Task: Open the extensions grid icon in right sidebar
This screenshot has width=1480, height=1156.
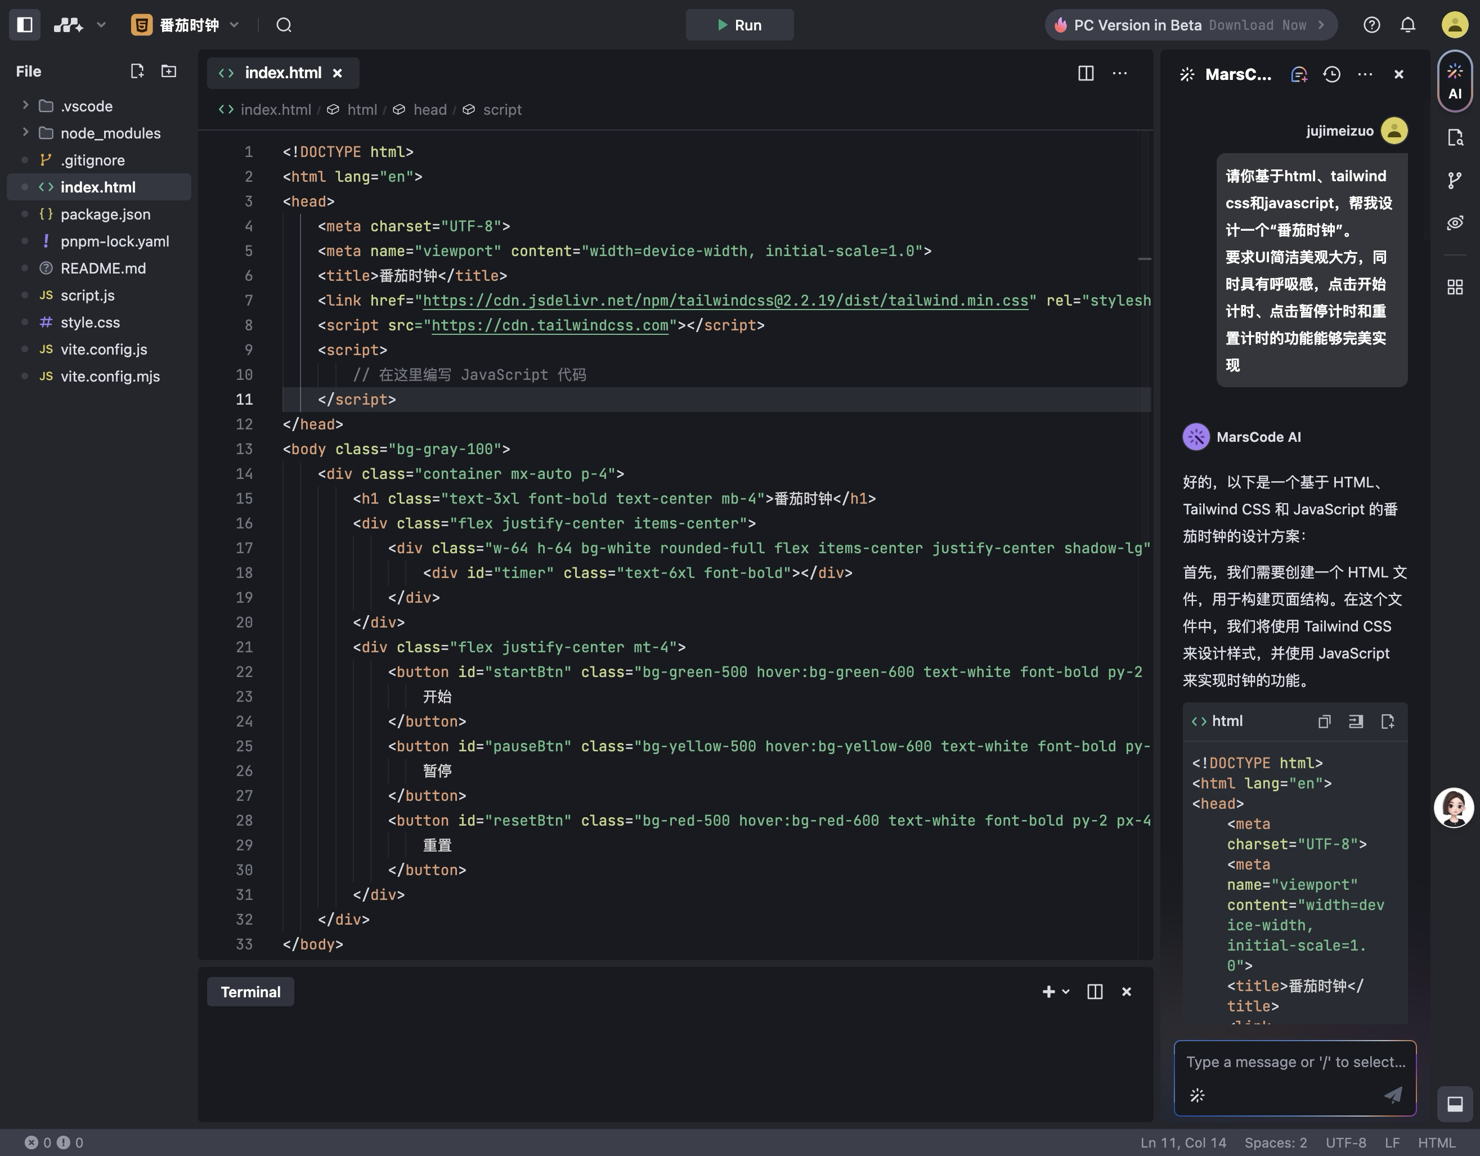Action: (1454, 287)
